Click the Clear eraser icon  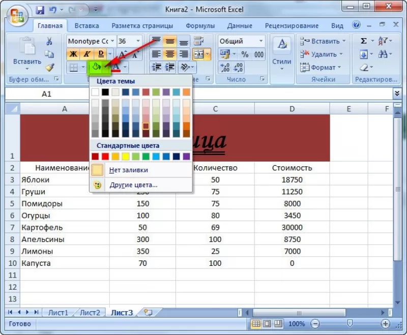[364, 68]
